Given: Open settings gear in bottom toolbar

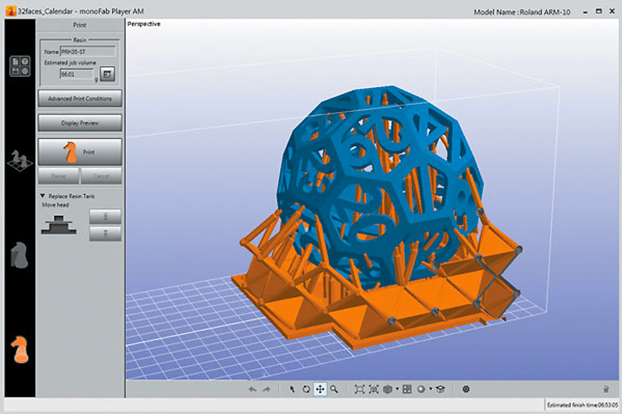Looking at the screenshot, I should 466,388.
